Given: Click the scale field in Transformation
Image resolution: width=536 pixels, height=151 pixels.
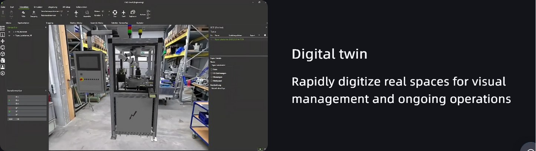Looking at the screenshot, I should [x=27, y=119].
